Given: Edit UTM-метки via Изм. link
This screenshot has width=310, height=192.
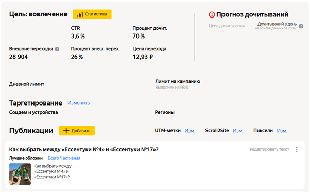Looking at the screenshot, I should 190,131.
